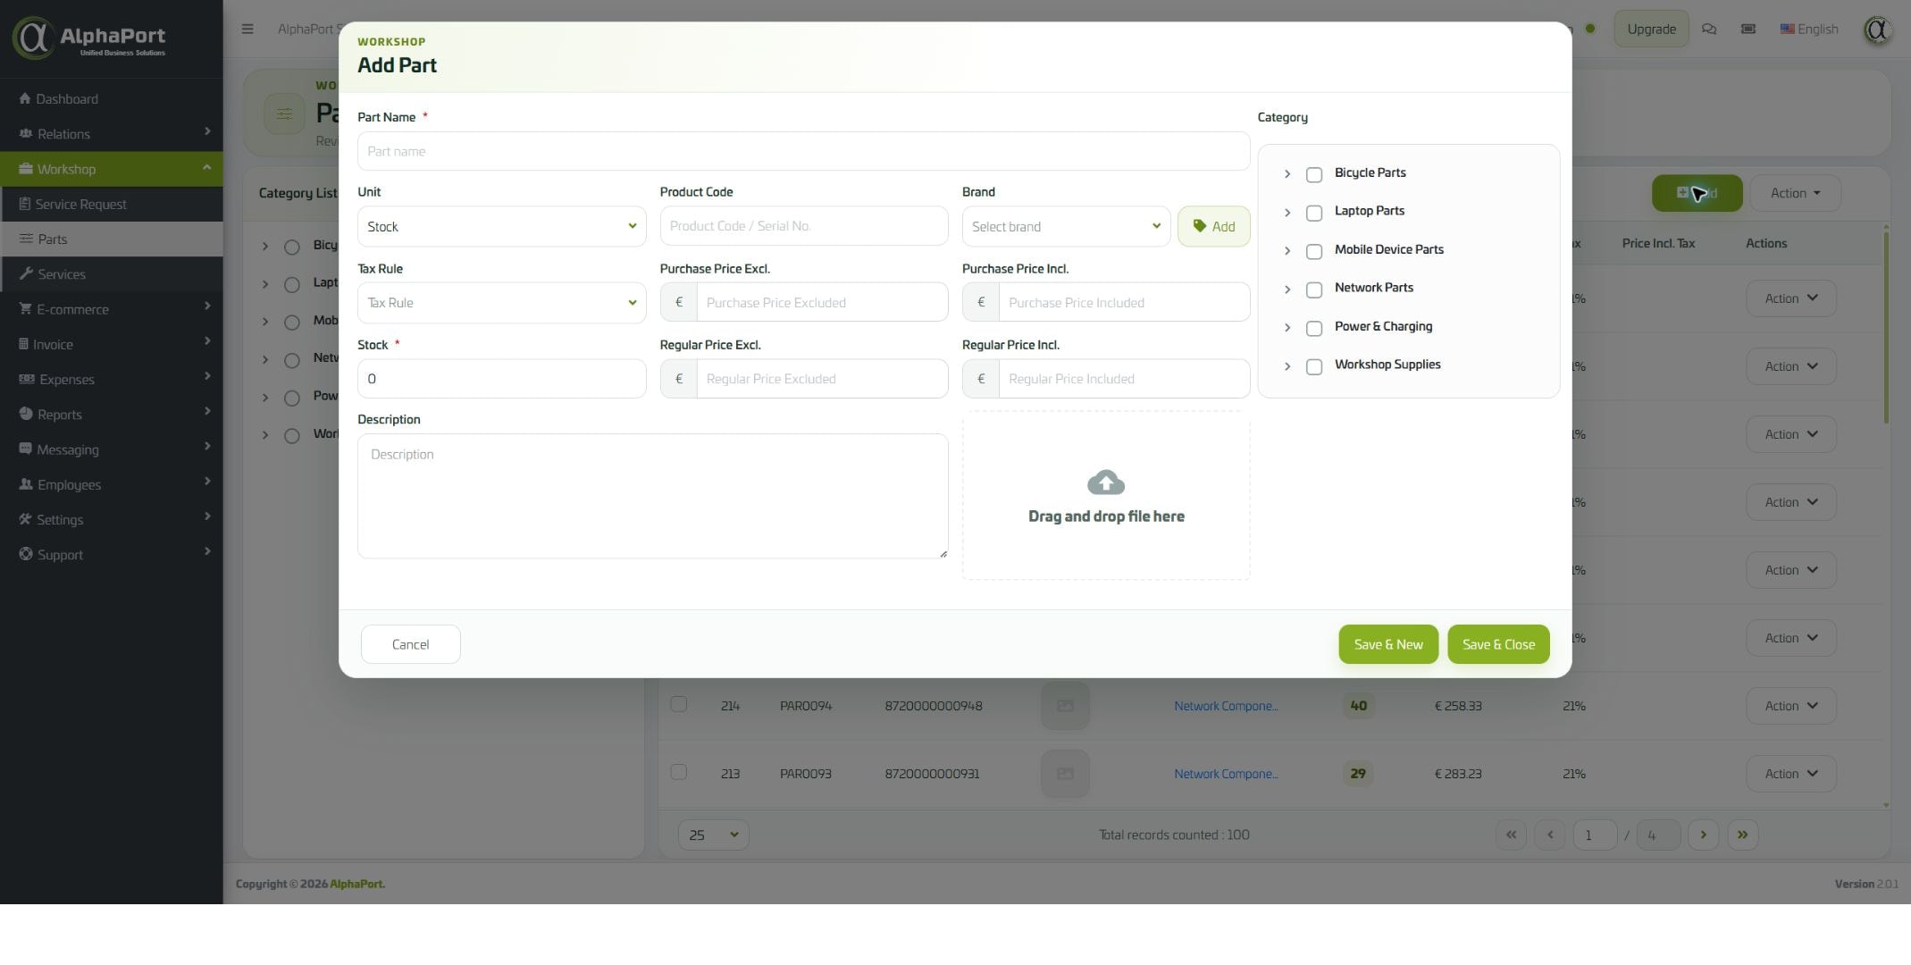The image size is (1911, 965).
Task: Click the Part Name input field
Action: click(803, 151)
